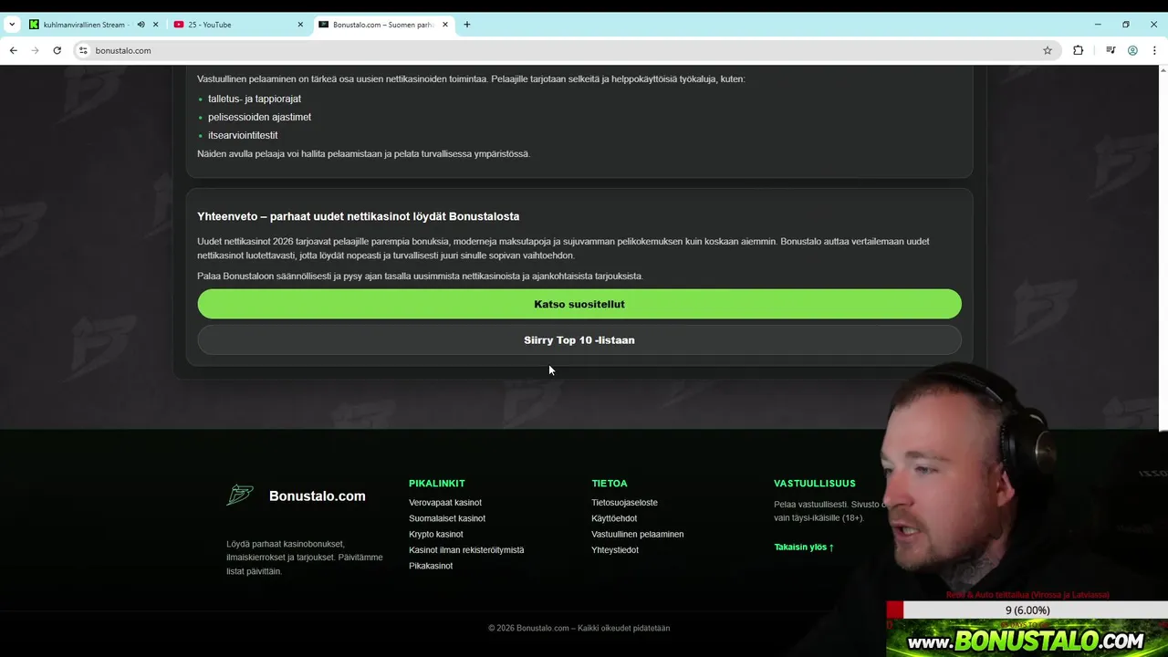Open the Krypto kasinot footer link
Viewport: 1168px width, 657px height.
[x=436, y=534]
